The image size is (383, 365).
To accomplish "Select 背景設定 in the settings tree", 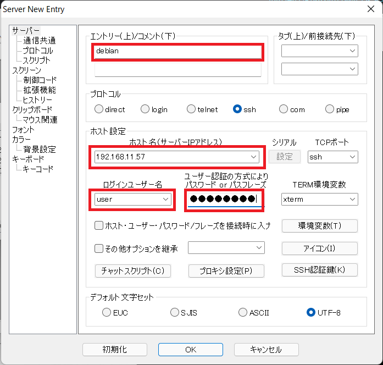I will tap(40, 150).
